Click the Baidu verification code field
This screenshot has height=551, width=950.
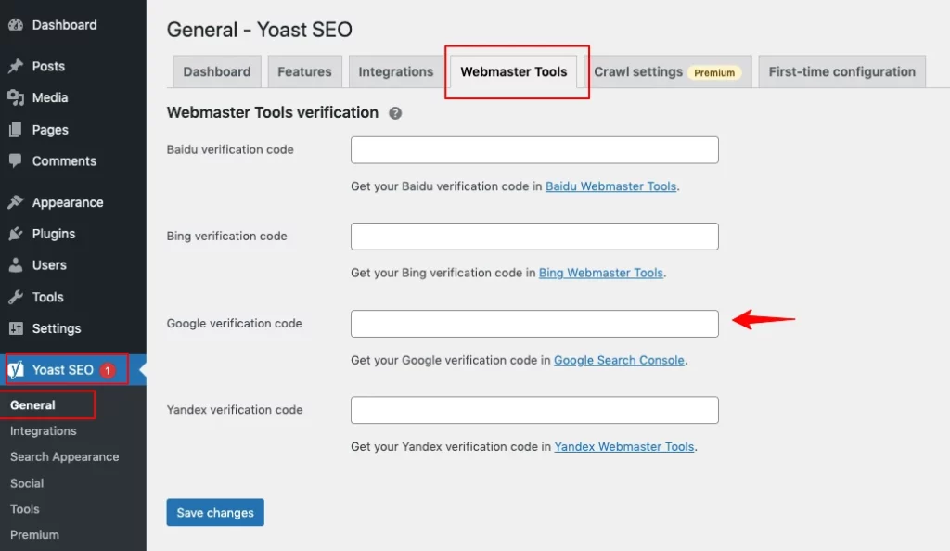coord(534,149)
